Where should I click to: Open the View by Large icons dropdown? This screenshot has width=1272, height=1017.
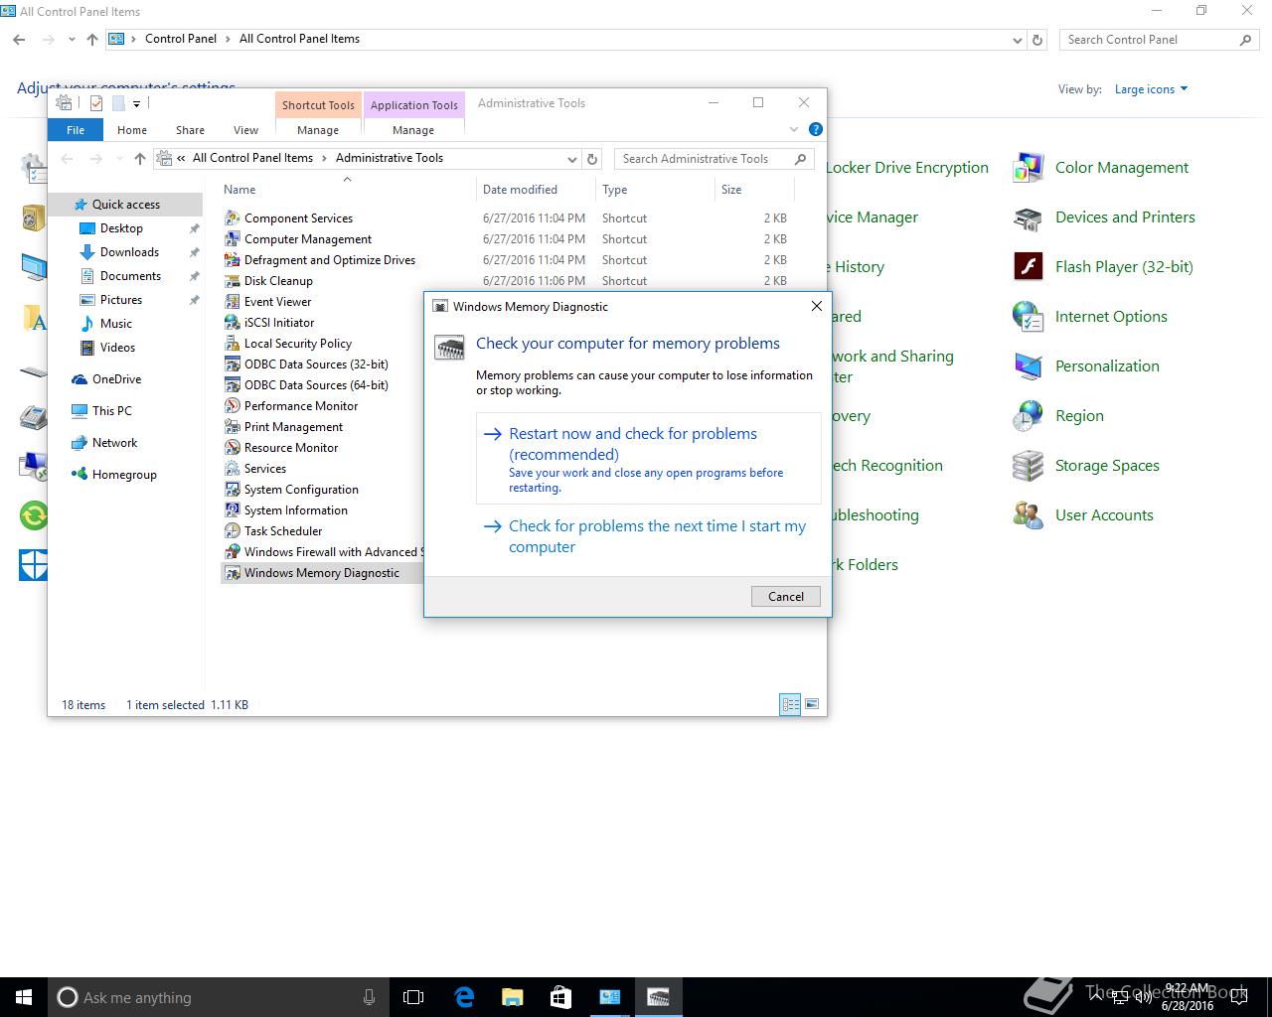pyautogui.click(x=1151, y=89)
